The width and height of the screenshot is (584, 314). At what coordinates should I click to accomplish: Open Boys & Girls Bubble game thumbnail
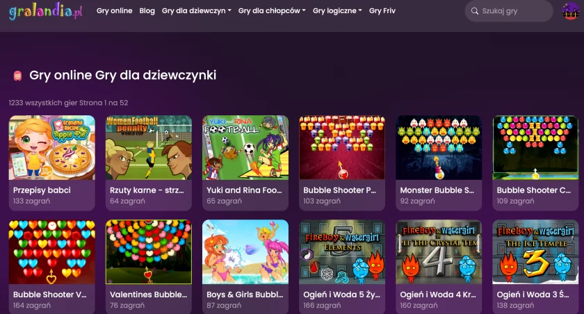pyautogui.click(x=245, y=252)
